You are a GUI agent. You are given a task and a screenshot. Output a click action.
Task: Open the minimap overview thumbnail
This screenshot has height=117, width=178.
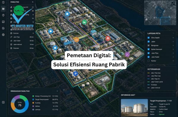(160, 13)
